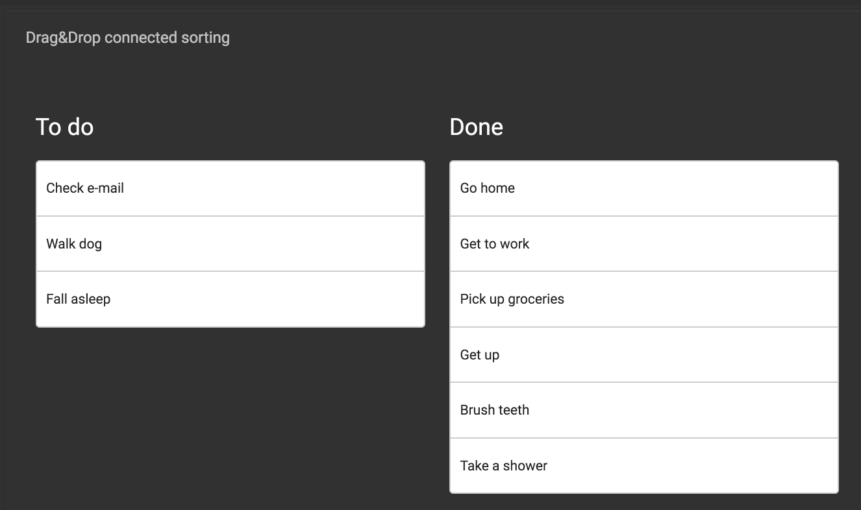Click the word teeth in Done list
Viewport: 861px width, 510px height.
pos(513,410)
